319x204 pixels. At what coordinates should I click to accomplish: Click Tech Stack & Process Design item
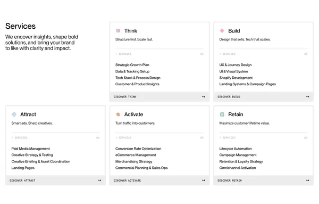138,78
